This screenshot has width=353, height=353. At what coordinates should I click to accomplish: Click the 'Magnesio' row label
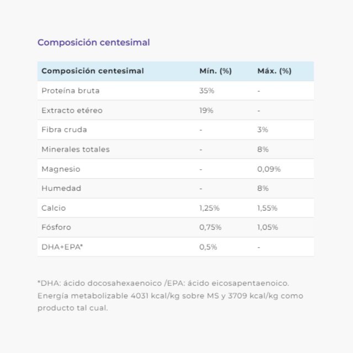click(x=61, y=169)
